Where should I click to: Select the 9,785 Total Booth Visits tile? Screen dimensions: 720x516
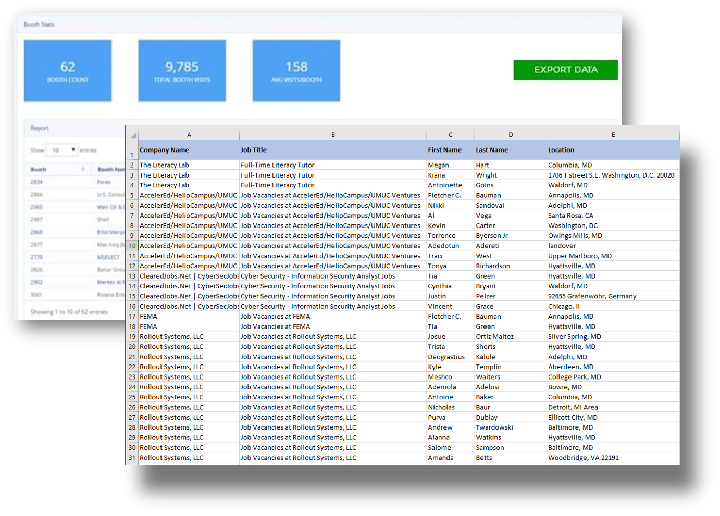point(182,70)
